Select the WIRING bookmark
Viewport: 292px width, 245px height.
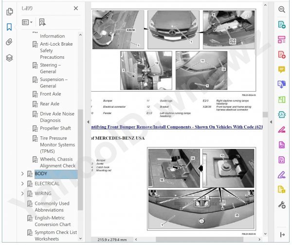[x=43, y=194]
